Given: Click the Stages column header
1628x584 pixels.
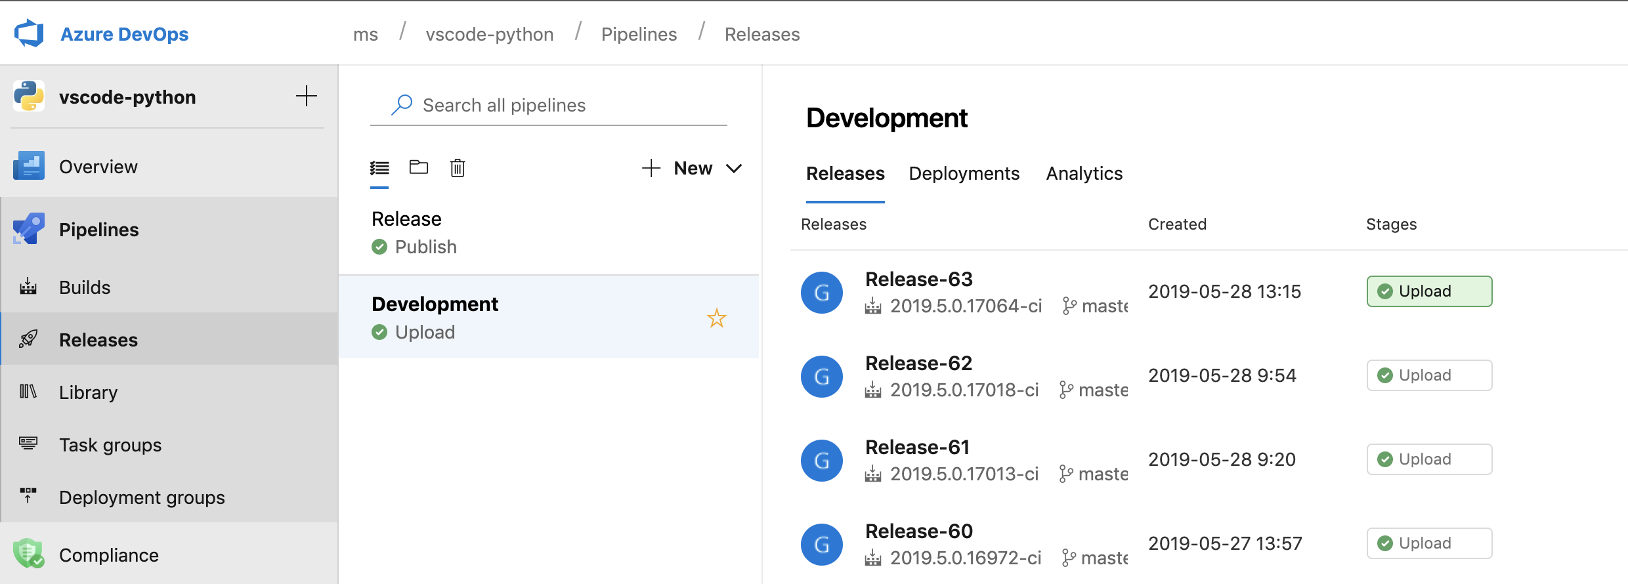Looking at the screenshot, I should click(1391, 224).
